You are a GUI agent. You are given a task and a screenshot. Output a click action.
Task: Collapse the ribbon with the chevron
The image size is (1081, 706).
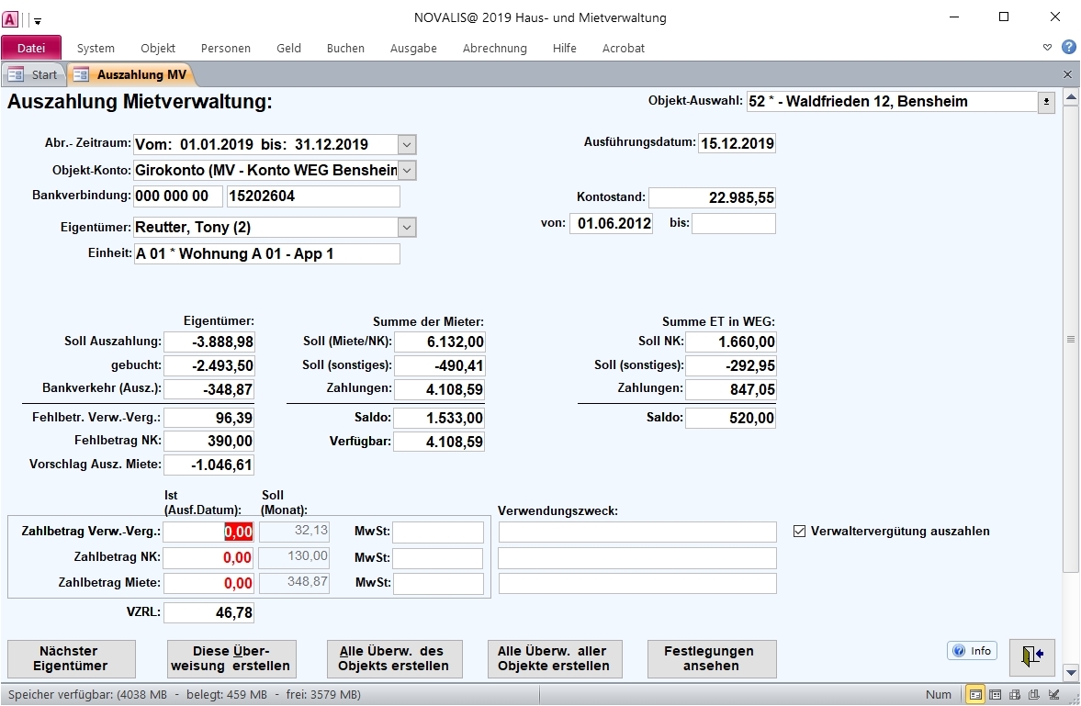point(1047,48)
